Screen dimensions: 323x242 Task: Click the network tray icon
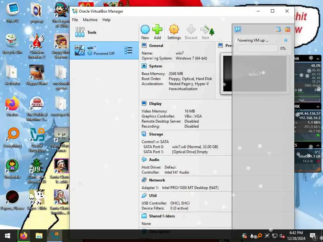point(275,236)
